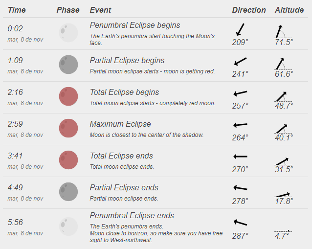Click the altitude angle icon for 71.5°

coord(281,31)
